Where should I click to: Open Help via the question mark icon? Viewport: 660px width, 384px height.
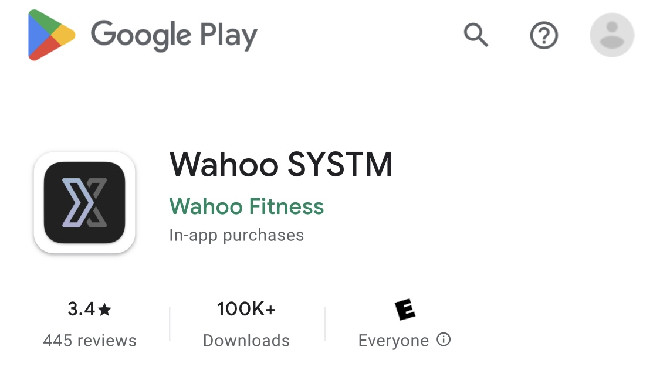[544, 35]
